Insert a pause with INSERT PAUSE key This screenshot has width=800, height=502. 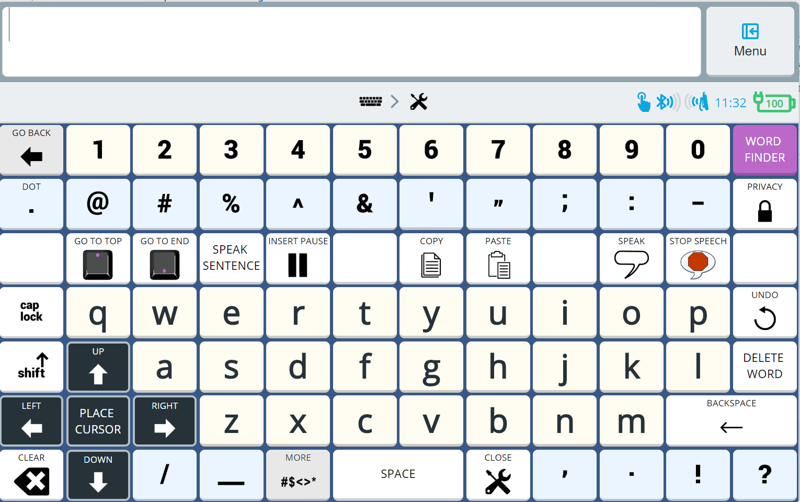coord(298,258)
